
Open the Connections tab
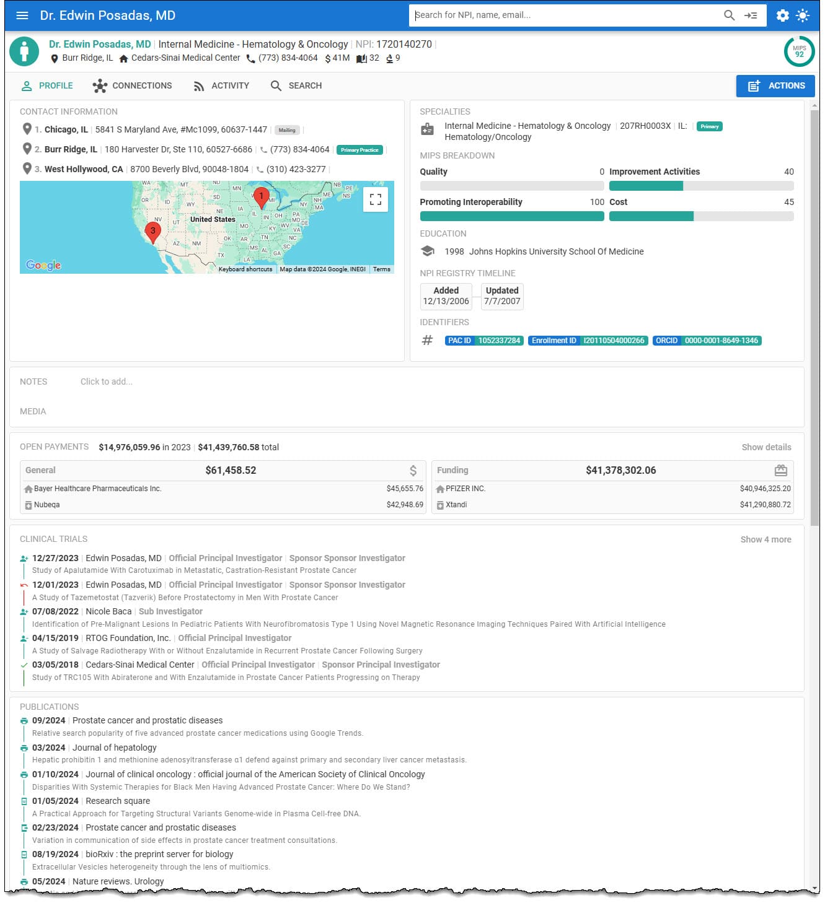point(132,85)
